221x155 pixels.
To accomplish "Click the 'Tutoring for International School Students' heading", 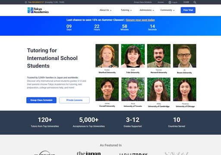I will [52, 58].
